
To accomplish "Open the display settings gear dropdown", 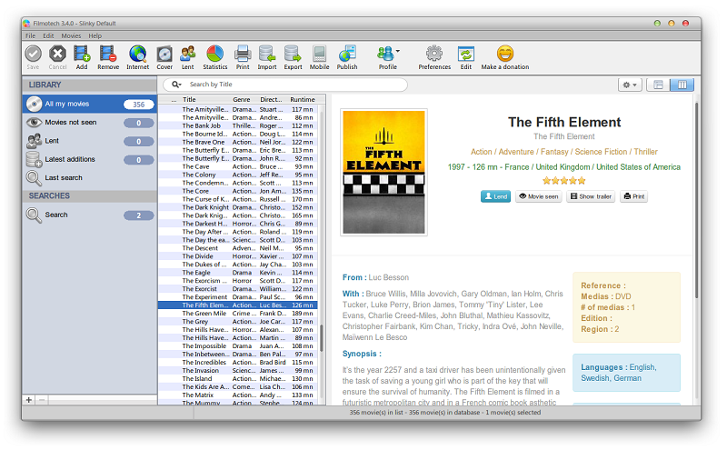I will click(x=630, y=85).
